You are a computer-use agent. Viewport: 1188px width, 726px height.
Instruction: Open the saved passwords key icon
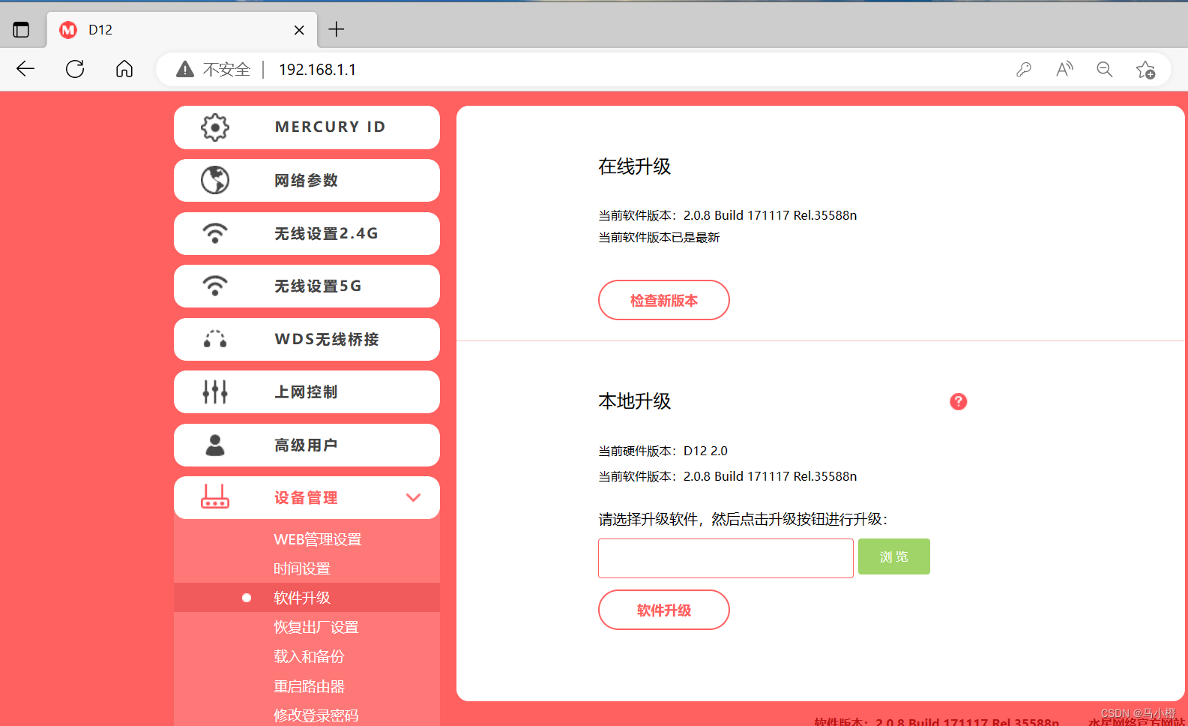coord(1024,70)
